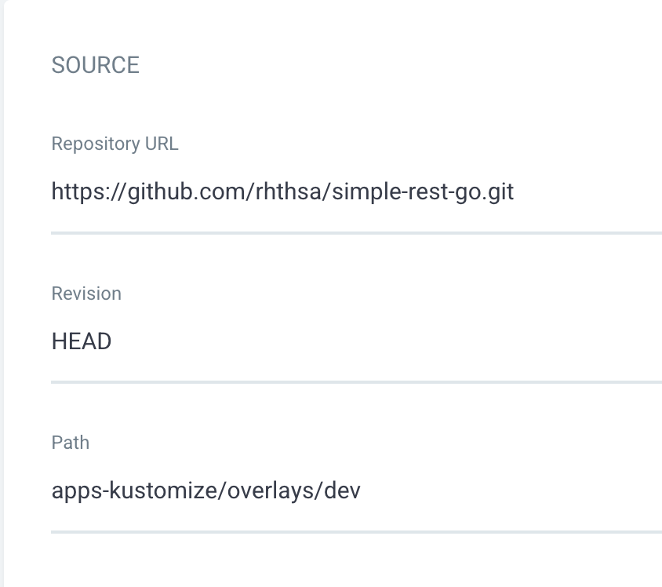662x587 pixels.
Task: Click the https:// prefix of the URL
Action: tap(88, 192)
